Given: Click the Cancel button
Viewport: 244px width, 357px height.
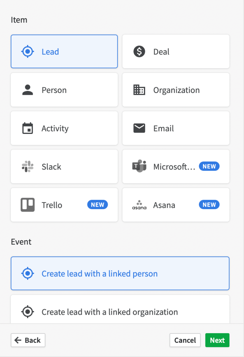Looking at the screenshot, I should pyautogui.click(x=185, y=340).
